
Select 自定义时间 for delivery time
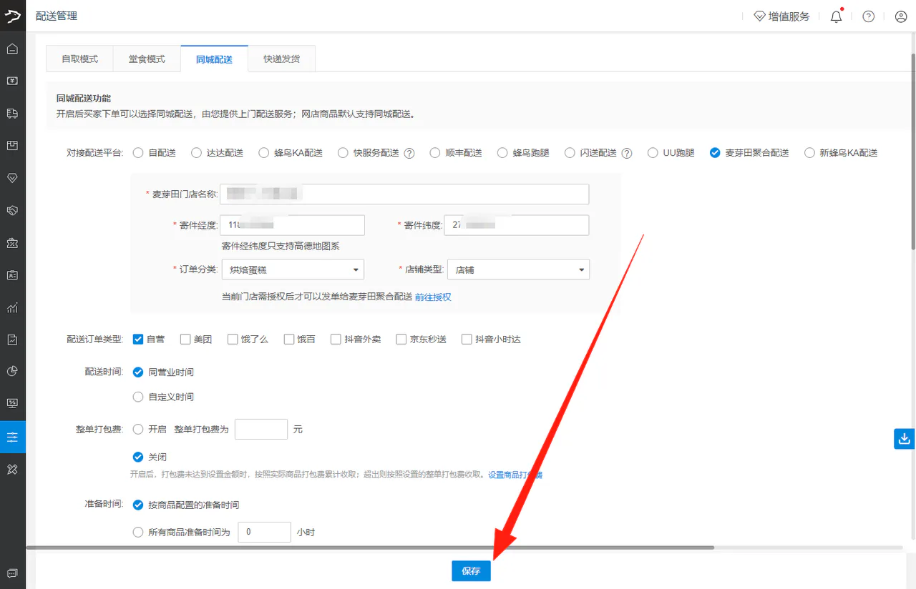138,397
